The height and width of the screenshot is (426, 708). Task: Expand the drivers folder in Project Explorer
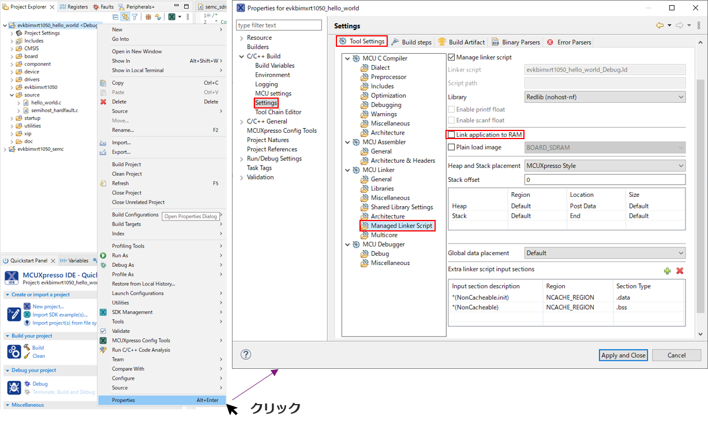coord(12,80)
